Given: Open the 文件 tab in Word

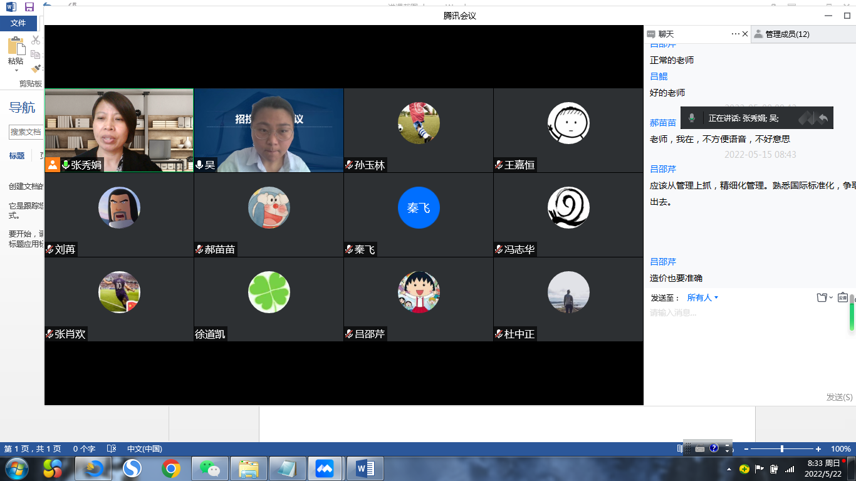Looking at the screenshot, I should coord(18,23).
